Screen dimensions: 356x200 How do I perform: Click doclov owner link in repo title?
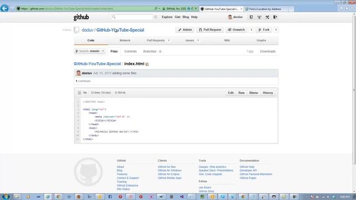(x=87, y=30)
